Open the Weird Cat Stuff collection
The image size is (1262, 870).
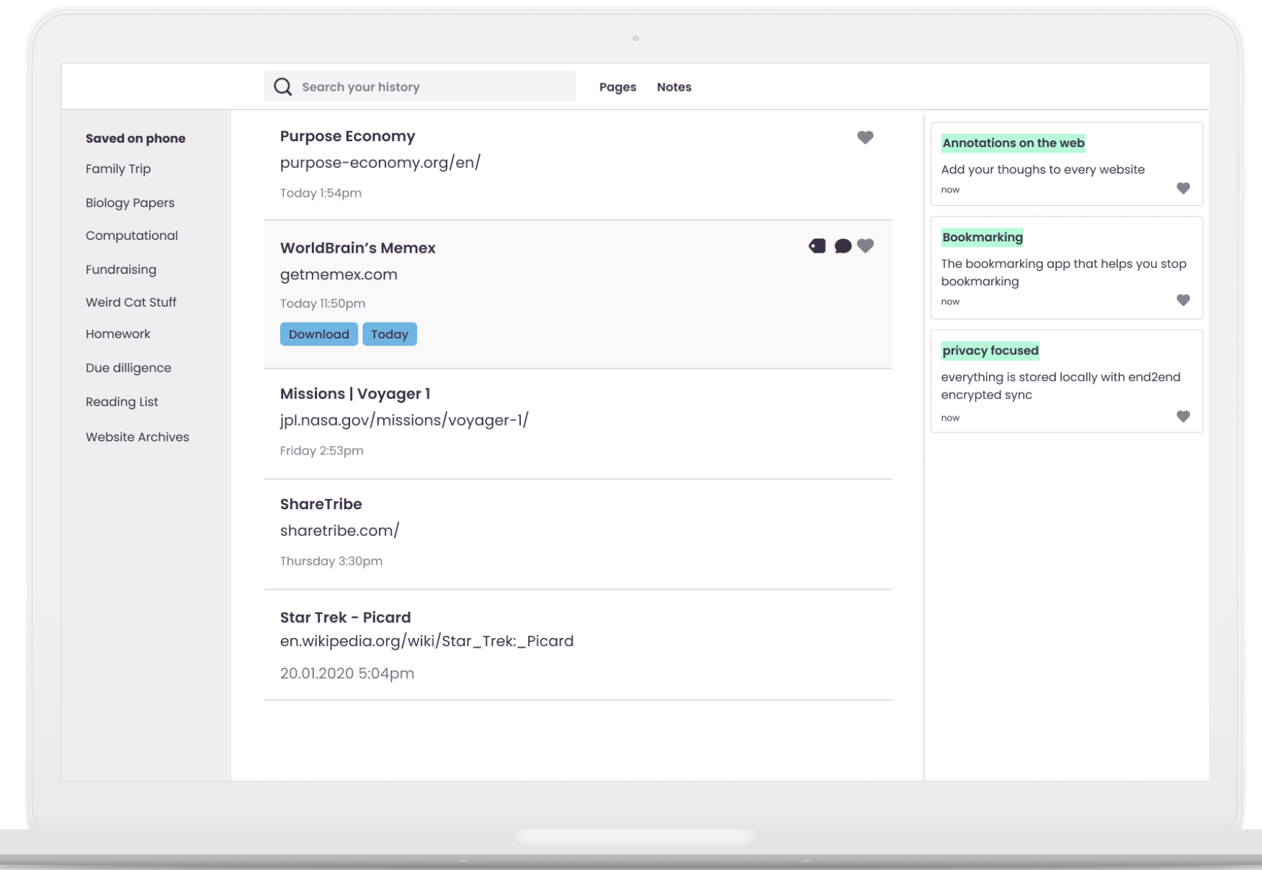pyautogui.click(x=131, y=302)
